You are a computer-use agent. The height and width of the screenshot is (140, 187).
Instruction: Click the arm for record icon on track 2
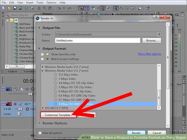15,104
